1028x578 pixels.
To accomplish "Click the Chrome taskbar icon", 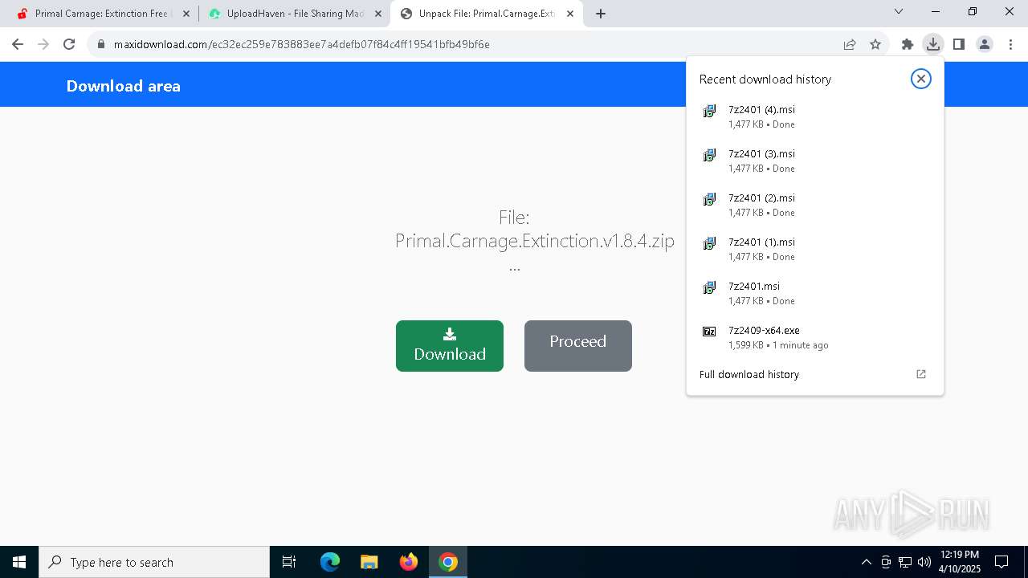I will point(448,562).
